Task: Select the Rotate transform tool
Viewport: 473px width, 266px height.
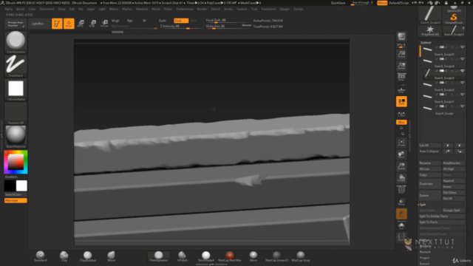Action: (104, 24)
